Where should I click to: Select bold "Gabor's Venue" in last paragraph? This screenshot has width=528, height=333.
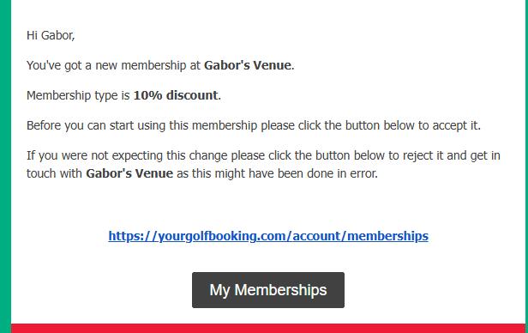[129, 173]
